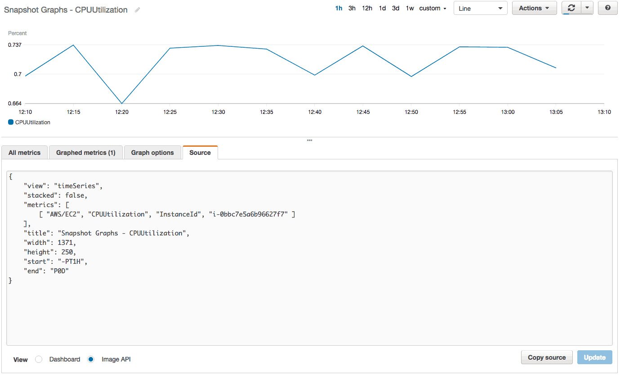Select the Source tab

click(x=200, y=153)
